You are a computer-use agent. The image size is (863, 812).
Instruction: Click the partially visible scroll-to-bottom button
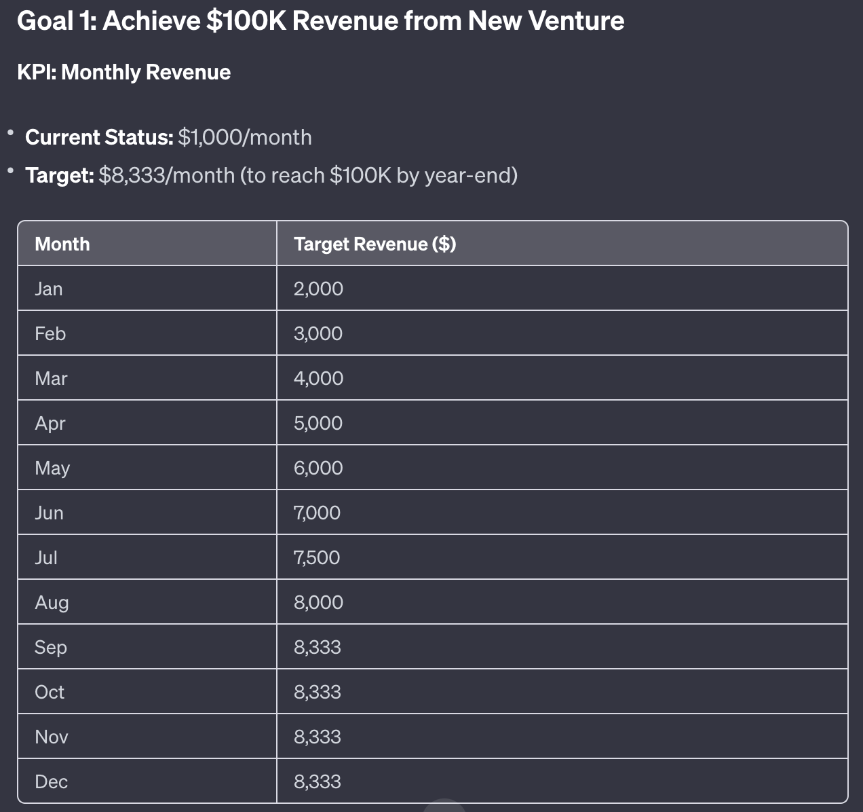pyautogui.click(x=444, y=806)
